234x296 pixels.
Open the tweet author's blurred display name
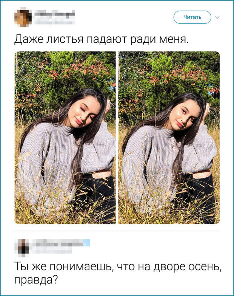tap(55, 13)
